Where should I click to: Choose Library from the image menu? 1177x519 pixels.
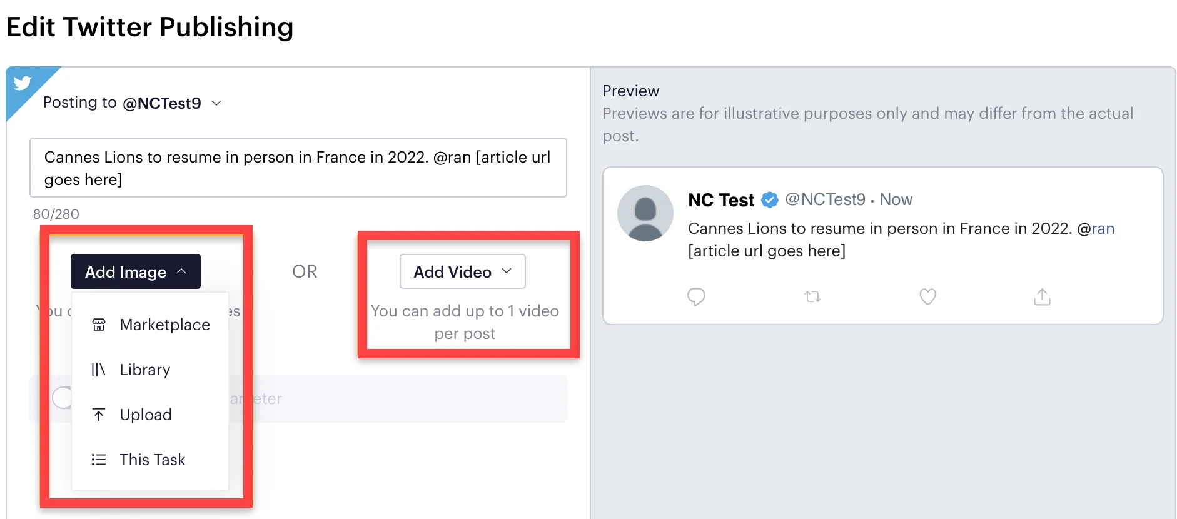click(150, 370)
